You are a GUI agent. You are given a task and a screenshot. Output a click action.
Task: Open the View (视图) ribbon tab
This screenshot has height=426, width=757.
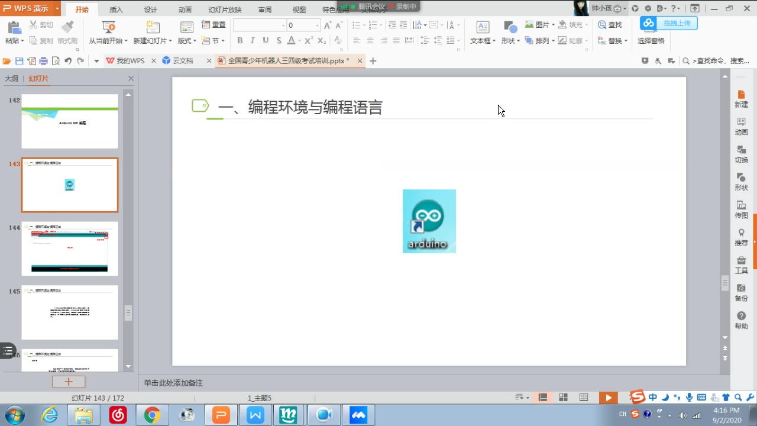(299, 9)
